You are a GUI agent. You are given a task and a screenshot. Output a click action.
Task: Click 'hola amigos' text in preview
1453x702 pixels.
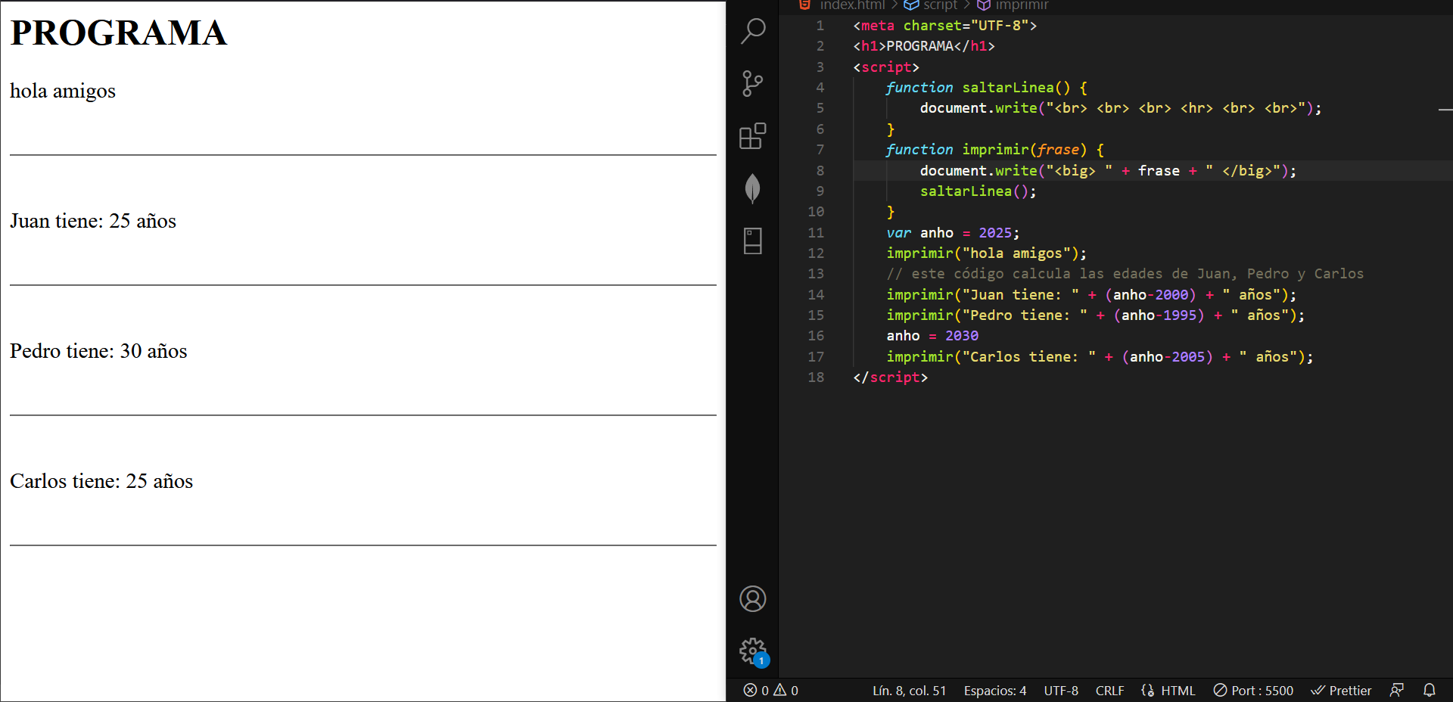coord(63,92)
